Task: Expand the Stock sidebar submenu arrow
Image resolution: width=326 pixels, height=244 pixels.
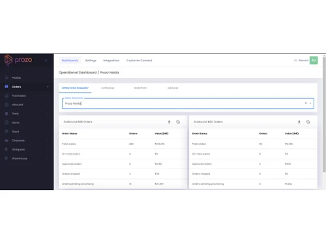Action: coord(48,131)
